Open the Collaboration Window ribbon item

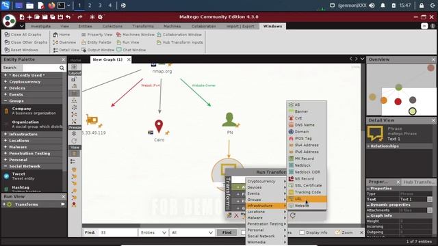click(179, 35)
